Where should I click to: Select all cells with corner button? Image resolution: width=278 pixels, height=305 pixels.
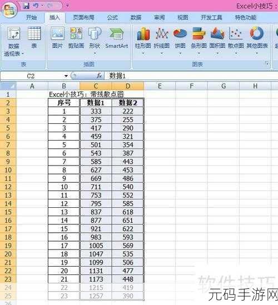[8, 86]
